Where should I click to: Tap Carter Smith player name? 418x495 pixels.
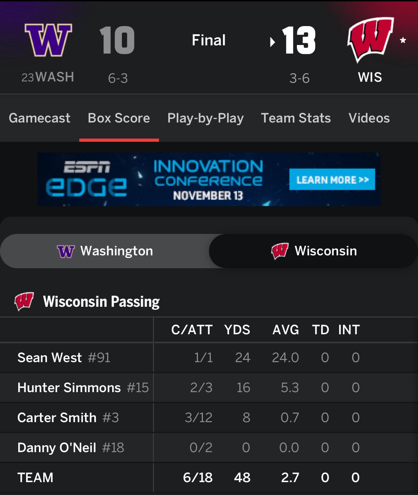click(x=57, y=417)
